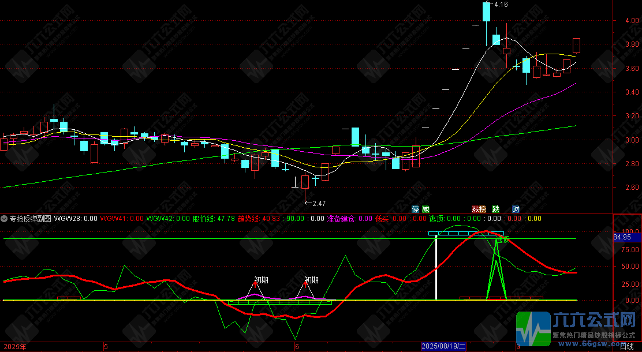This screenshot has width=642, height=352.
Task: Open the 财 financial report marker
Action: 516,209
